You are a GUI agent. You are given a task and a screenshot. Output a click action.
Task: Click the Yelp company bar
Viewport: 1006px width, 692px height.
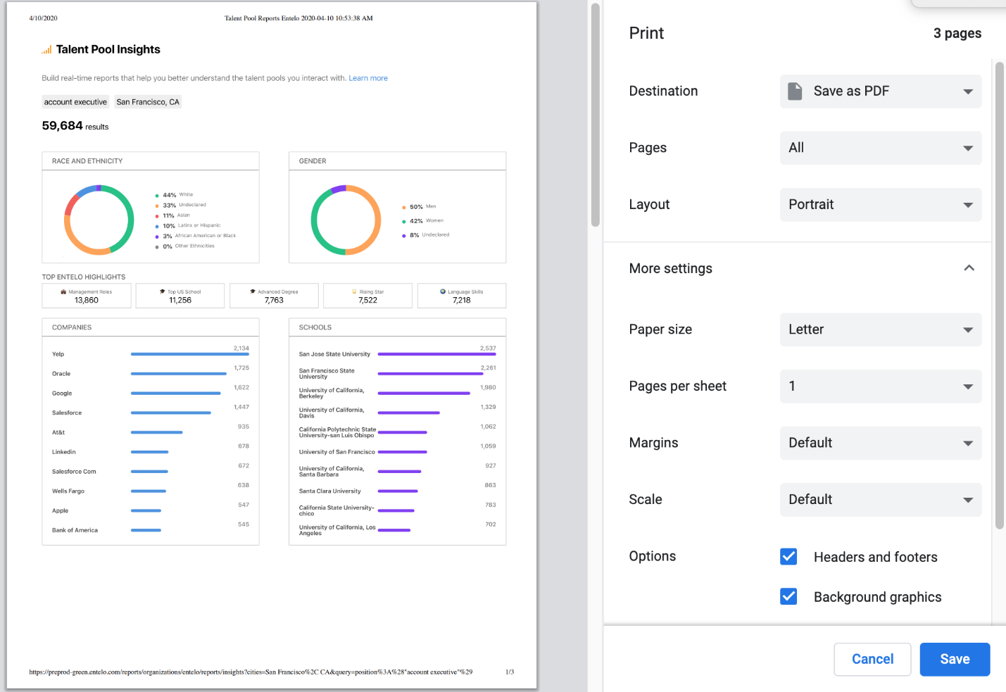tap(190, 354)
